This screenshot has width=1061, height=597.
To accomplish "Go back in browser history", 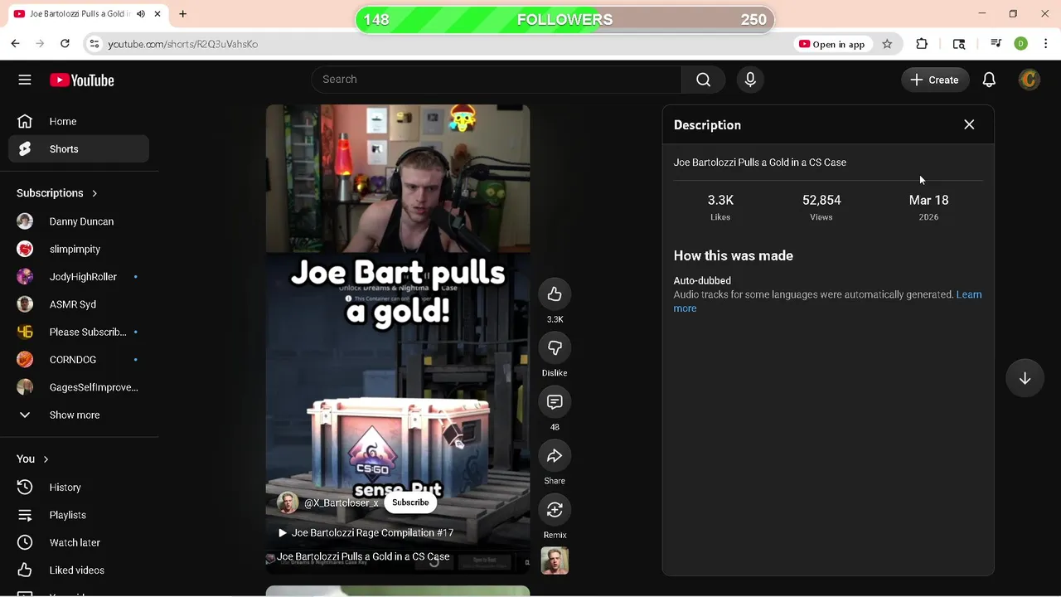I will click(x=15, y=44).
